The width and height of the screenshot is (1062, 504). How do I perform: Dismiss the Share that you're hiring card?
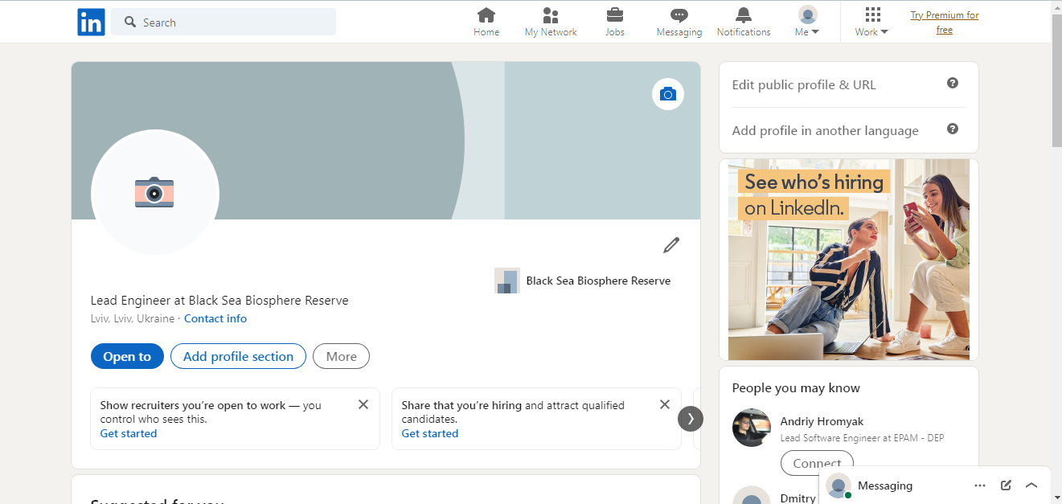[x=665, y=404]
